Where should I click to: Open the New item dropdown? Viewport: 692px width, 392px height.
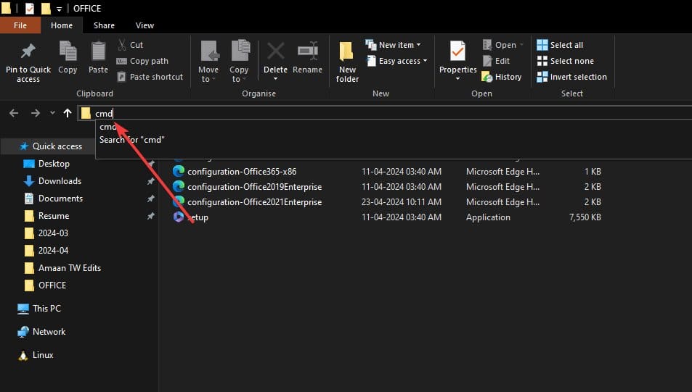[x=394, y=45]
